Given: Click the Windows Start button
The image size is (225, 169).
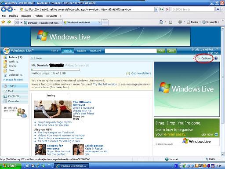Looking at the screenshot, I should (10, 166).
